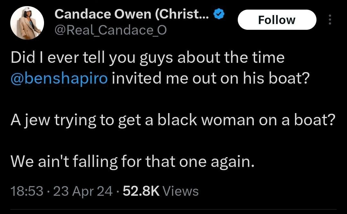Click the 18:53 timestamp
347x214 pixels.
click(27, 191)
